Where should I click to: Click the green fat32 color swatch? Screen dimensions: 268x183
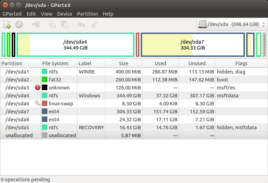45,79
